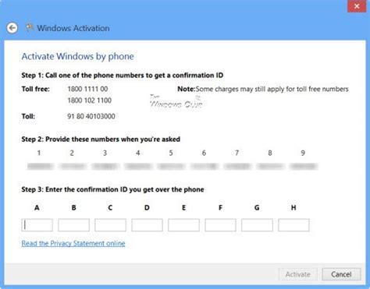Click the Windows Activation title text
Viewport: 370px width, 289px height.
click(x=73, y=28)
